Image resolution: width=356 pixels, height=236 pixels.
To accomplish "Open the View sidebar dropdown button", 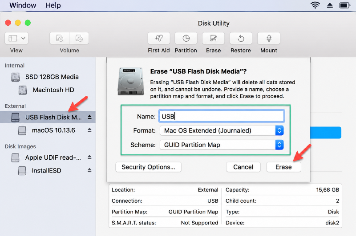I will [x=16, y=38].
